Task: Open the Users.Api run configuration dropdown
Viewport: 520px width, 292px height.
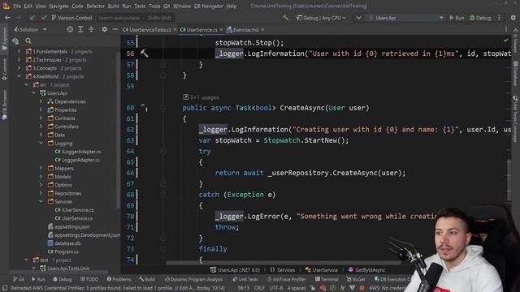Action: click(405, 18)
